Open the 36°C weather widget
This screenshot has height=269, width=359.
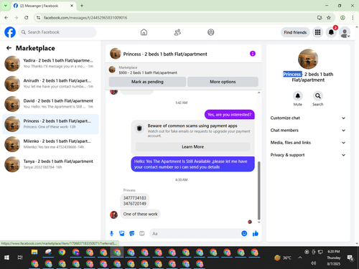(x=283, y=258)
